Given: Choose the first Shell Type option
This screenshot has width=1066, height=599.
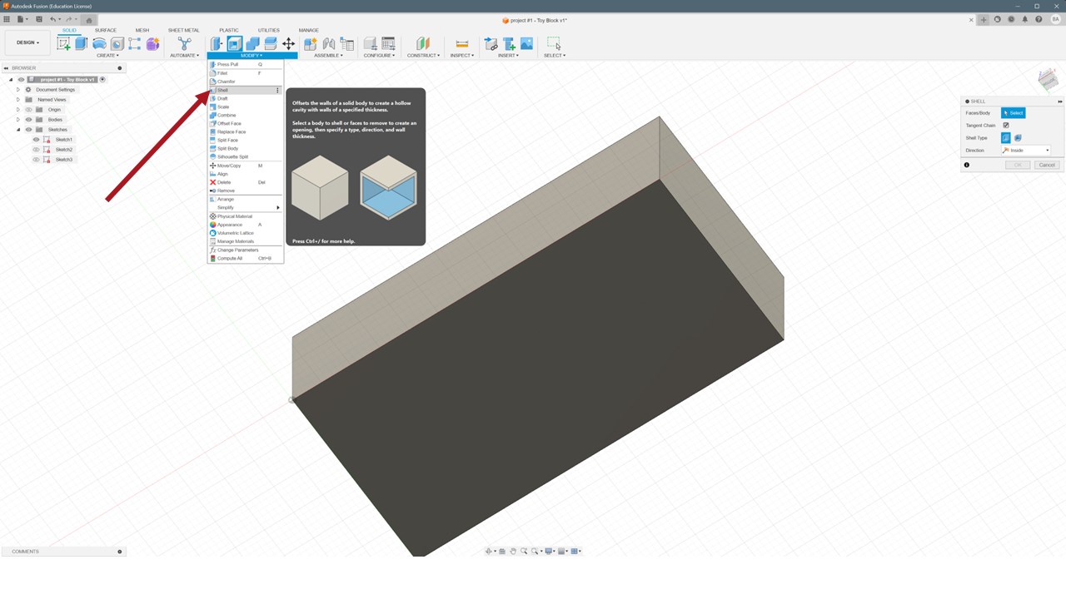Looking at the screenshot, I should pyautogui.click(x=1006, y=138).
